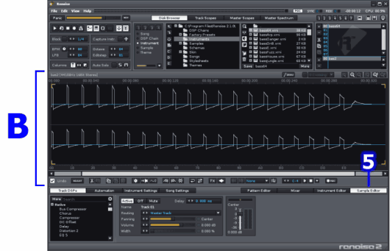Open the Edit menu
The image size is (390, 251).
64,11
